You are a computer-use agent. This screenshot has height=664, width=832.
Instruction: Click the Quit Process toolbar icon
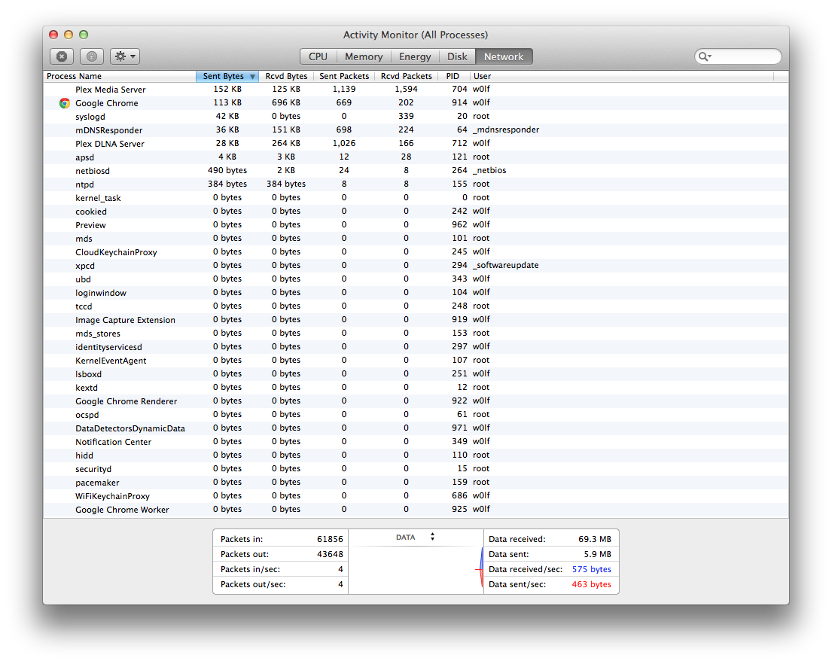pyautogui.click(x=62, y=56)
